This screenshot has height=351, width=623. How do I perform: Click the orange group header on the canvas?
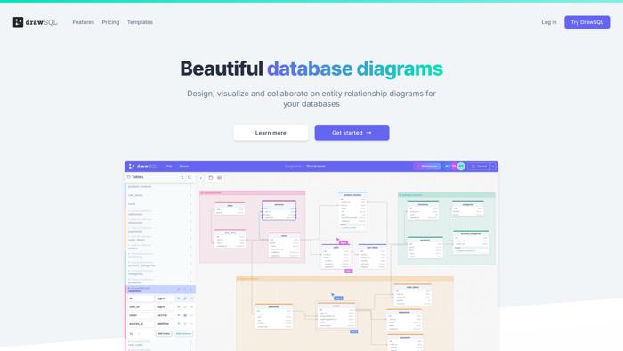point(344,279)
